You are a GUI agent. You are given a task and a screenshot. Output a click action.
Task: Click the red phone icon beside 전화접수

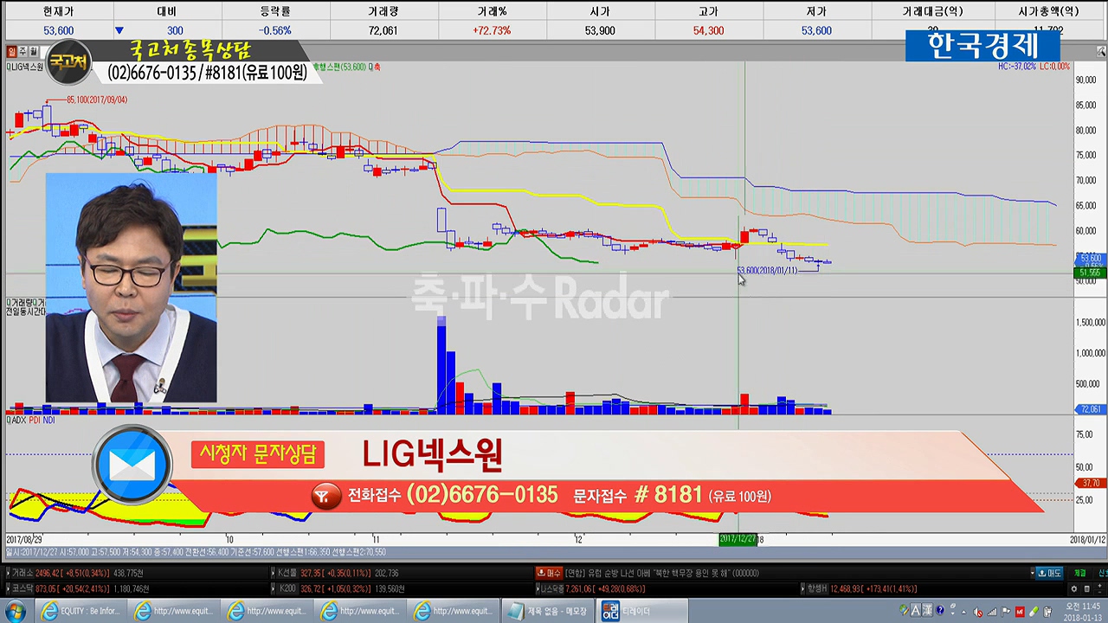[325, 496]
